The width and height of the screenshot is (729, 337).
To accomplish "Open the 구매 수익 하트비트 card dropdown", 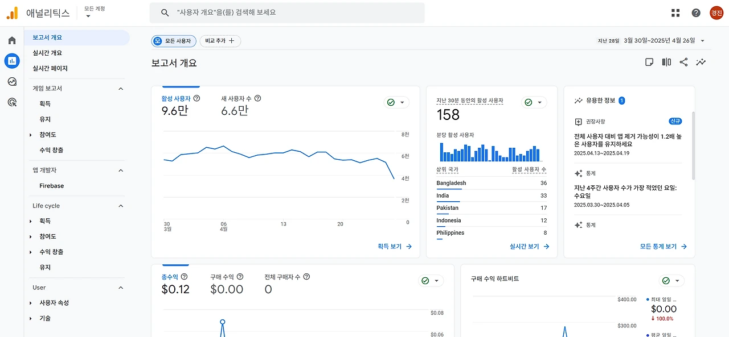I will point(671,281).
